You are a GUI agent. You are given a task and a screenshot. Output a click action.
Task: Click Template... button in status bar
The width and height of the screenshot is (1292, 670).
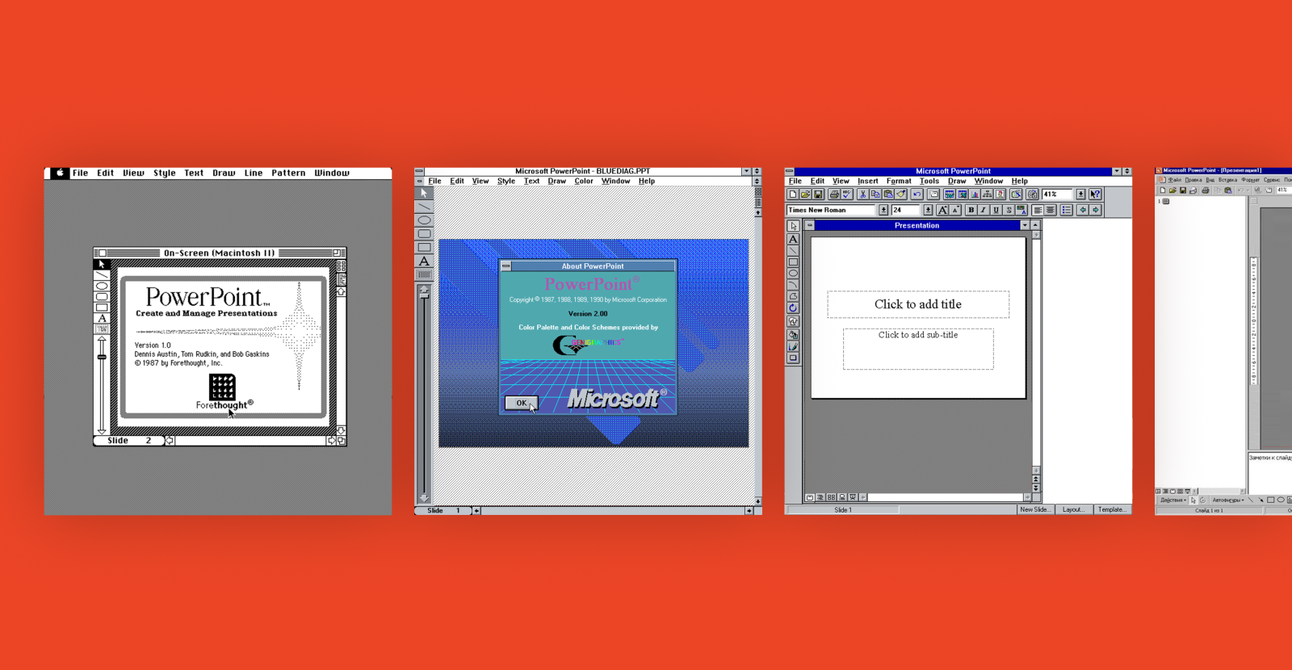click(x=1113, y=509)
